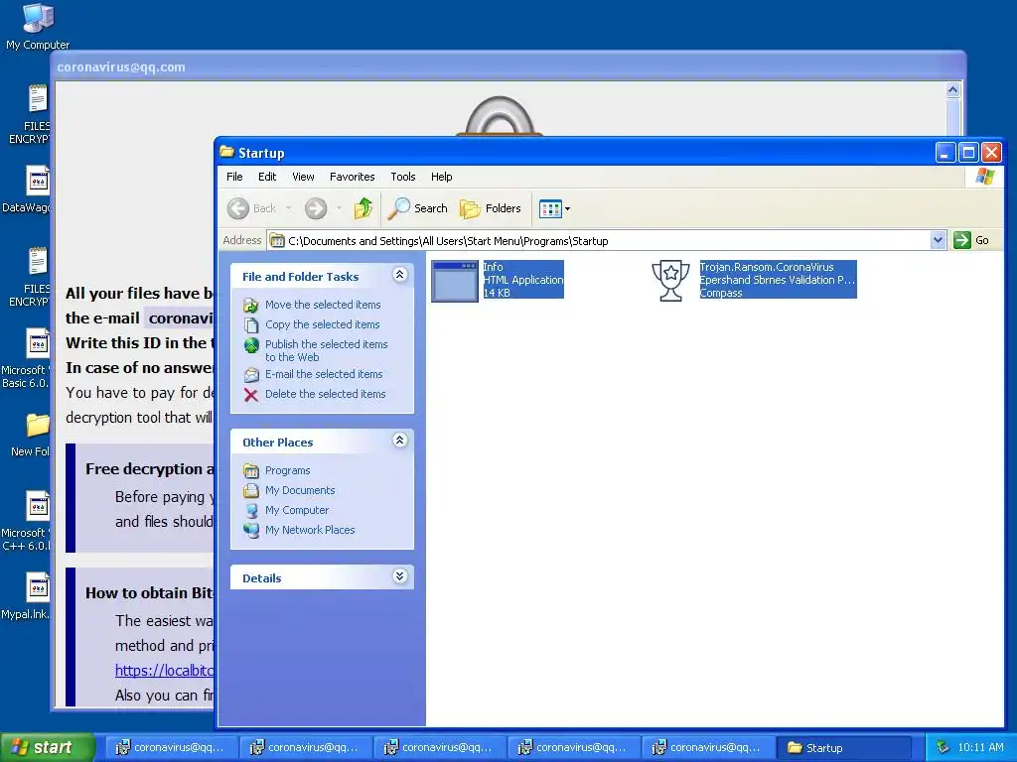The image size is (1017, 762).
Task: Switch to first coronavirus@qq taskbar window
Action: [x=170, y=747]
